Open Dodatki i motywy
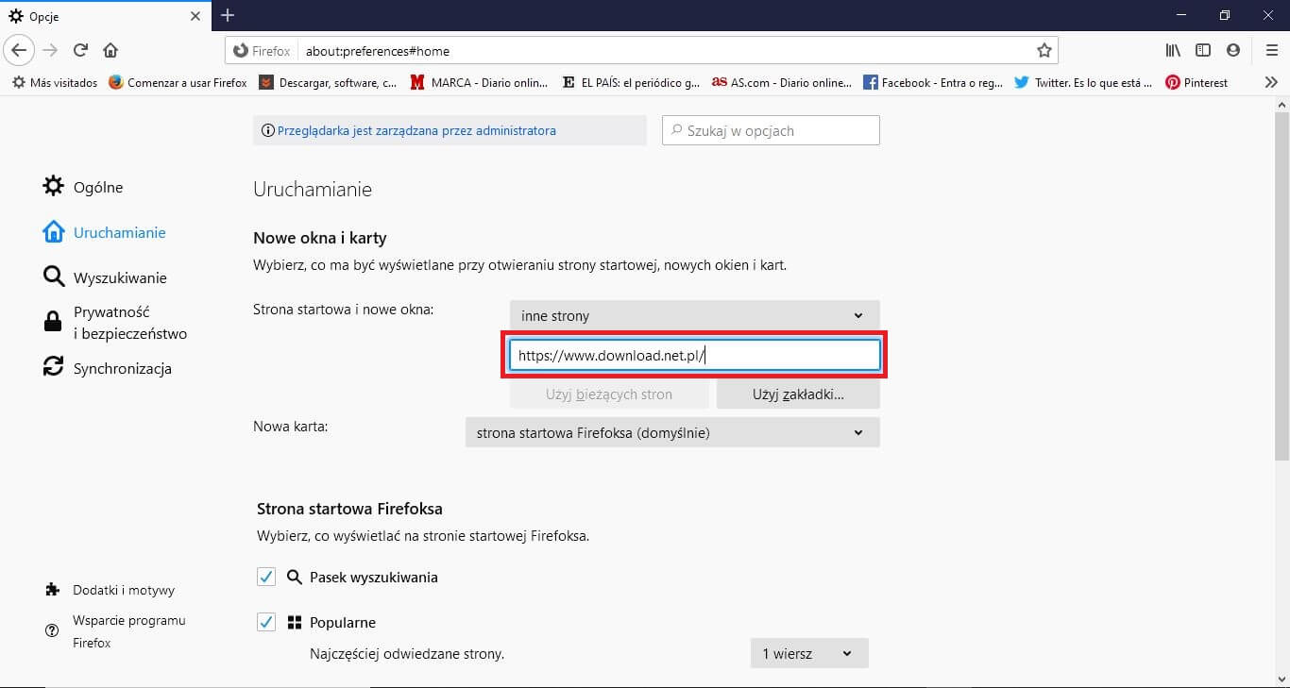1290x688 pixels. pos(110,590)
